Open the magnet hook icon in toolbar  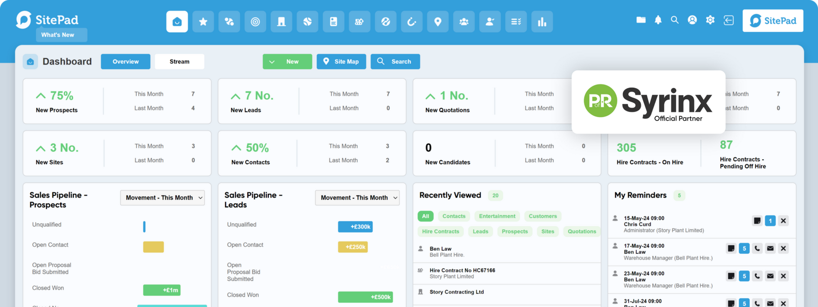coord(412,21)
